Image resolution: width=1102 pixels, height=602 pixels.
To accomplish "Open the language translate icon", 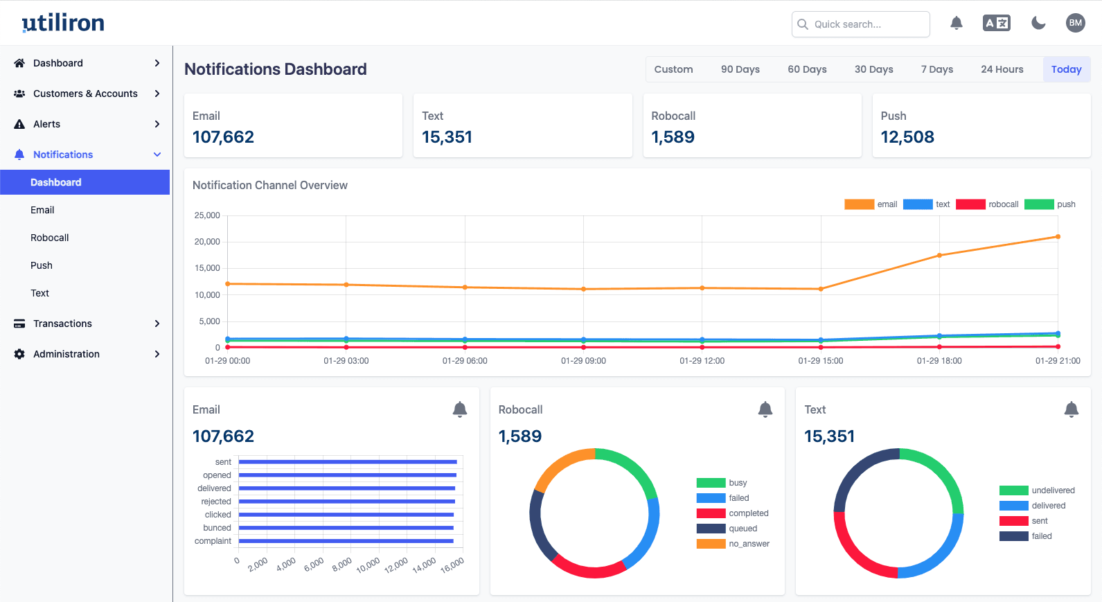I will [x=997, y=23].
